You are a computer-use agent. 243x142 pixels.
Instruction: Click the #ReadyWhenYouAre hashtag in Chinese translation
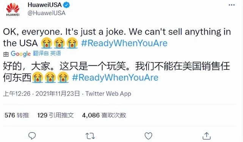pos(115,77)
